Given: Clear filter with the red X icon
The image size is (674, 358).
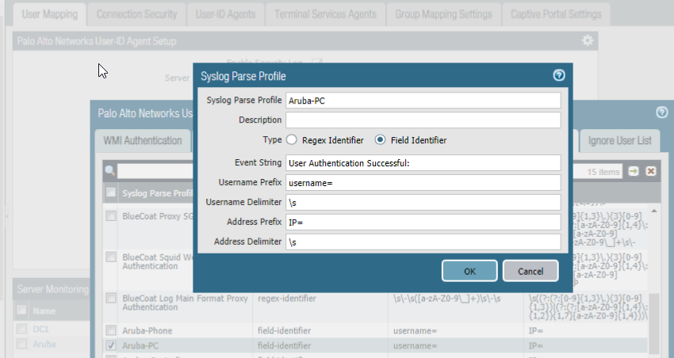Looking at the screenshot, I should point(651,171).
